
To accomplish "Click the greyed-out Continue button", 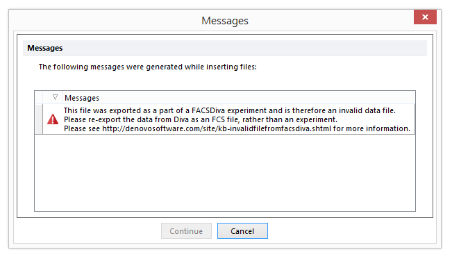I will click(x=186, y=230).
